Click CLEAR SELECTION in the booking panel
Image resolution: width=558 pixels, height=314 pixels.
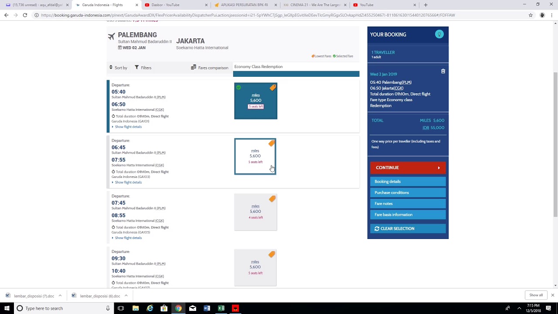tap(408, 229)
